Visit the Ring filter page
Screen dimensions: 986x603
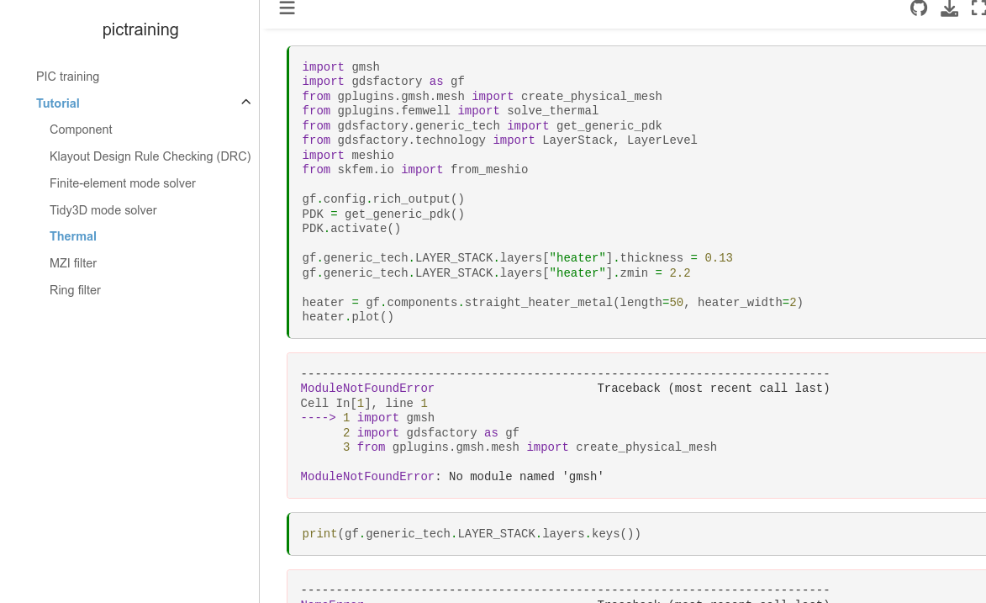pos(75,290)
